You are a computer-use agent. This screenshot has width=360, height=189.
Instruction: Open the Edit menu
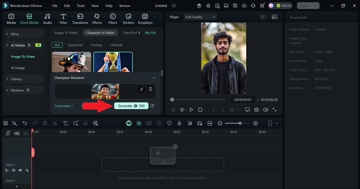click(67, 6)
